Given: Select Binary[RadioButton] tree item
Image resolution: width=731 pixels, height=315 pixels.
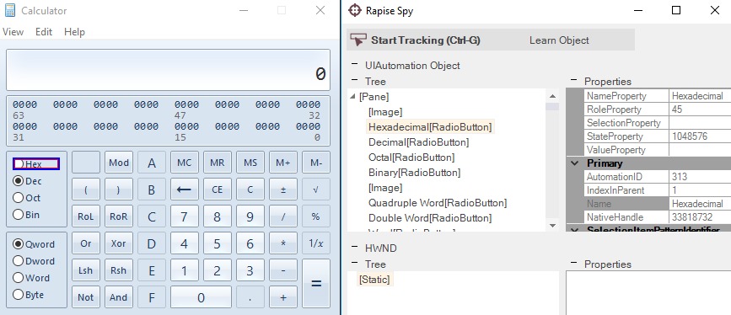Looking at the screenshot, I should 414,173.
